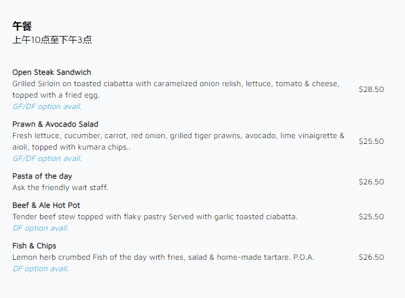The width and height of the screenshot is (405, 298).
Task: Click the Pasta of the day price
Action: click(371, 182)
